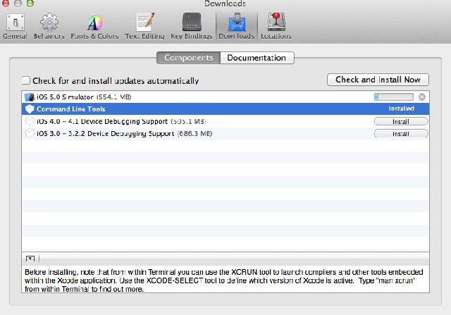This screenshot has height=315, width=451.
Task: Open the Behaviors preferences pane
Action: point(49,25)
